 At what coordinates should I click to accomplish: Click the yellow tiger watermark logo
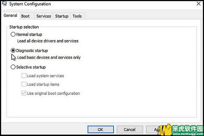[x=165, y=130]
